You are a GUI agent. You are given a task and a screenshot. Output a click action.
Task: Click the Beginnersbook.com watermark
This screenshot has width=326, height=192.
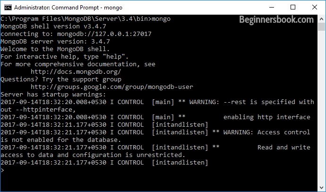click(x=276, y=20)
